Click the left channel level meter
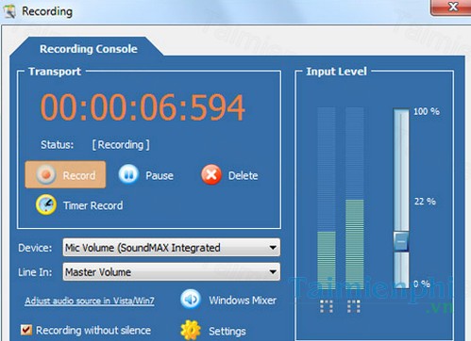 327,198
